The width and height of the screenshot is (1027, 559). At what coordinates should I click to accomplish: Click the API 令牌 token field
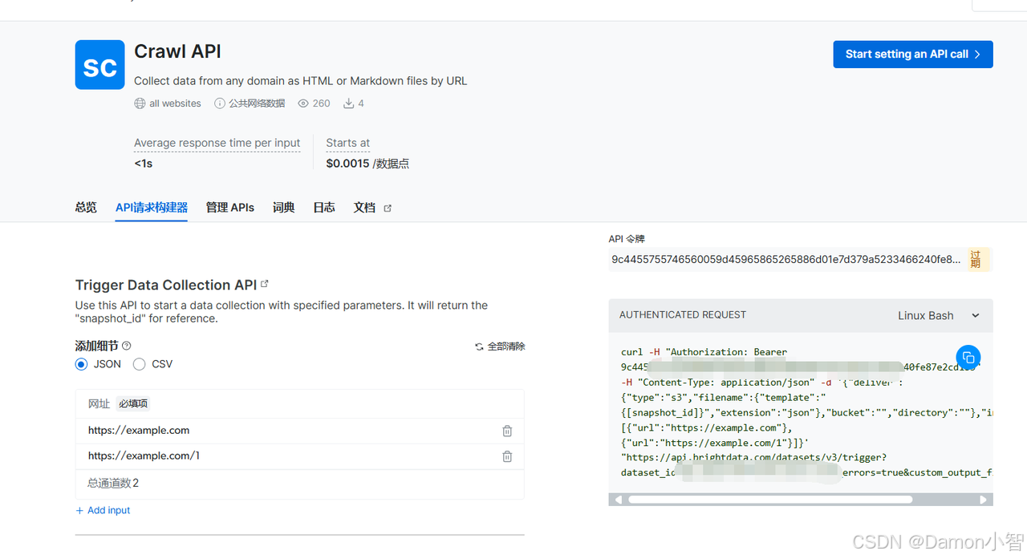787,259
